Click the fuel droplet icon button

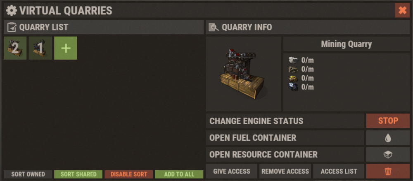[x=388, y=138]
